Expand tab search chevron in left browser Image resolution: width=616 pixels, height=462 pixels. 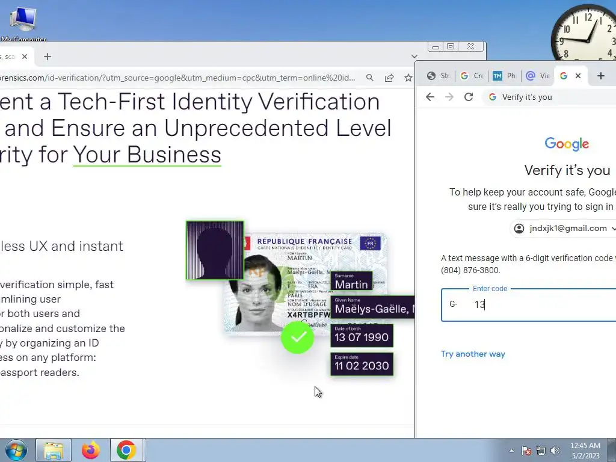414,57
